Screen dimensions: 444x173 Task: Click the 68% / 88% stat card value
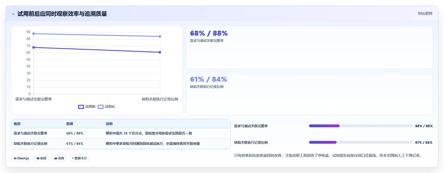[x=209, y=33]
